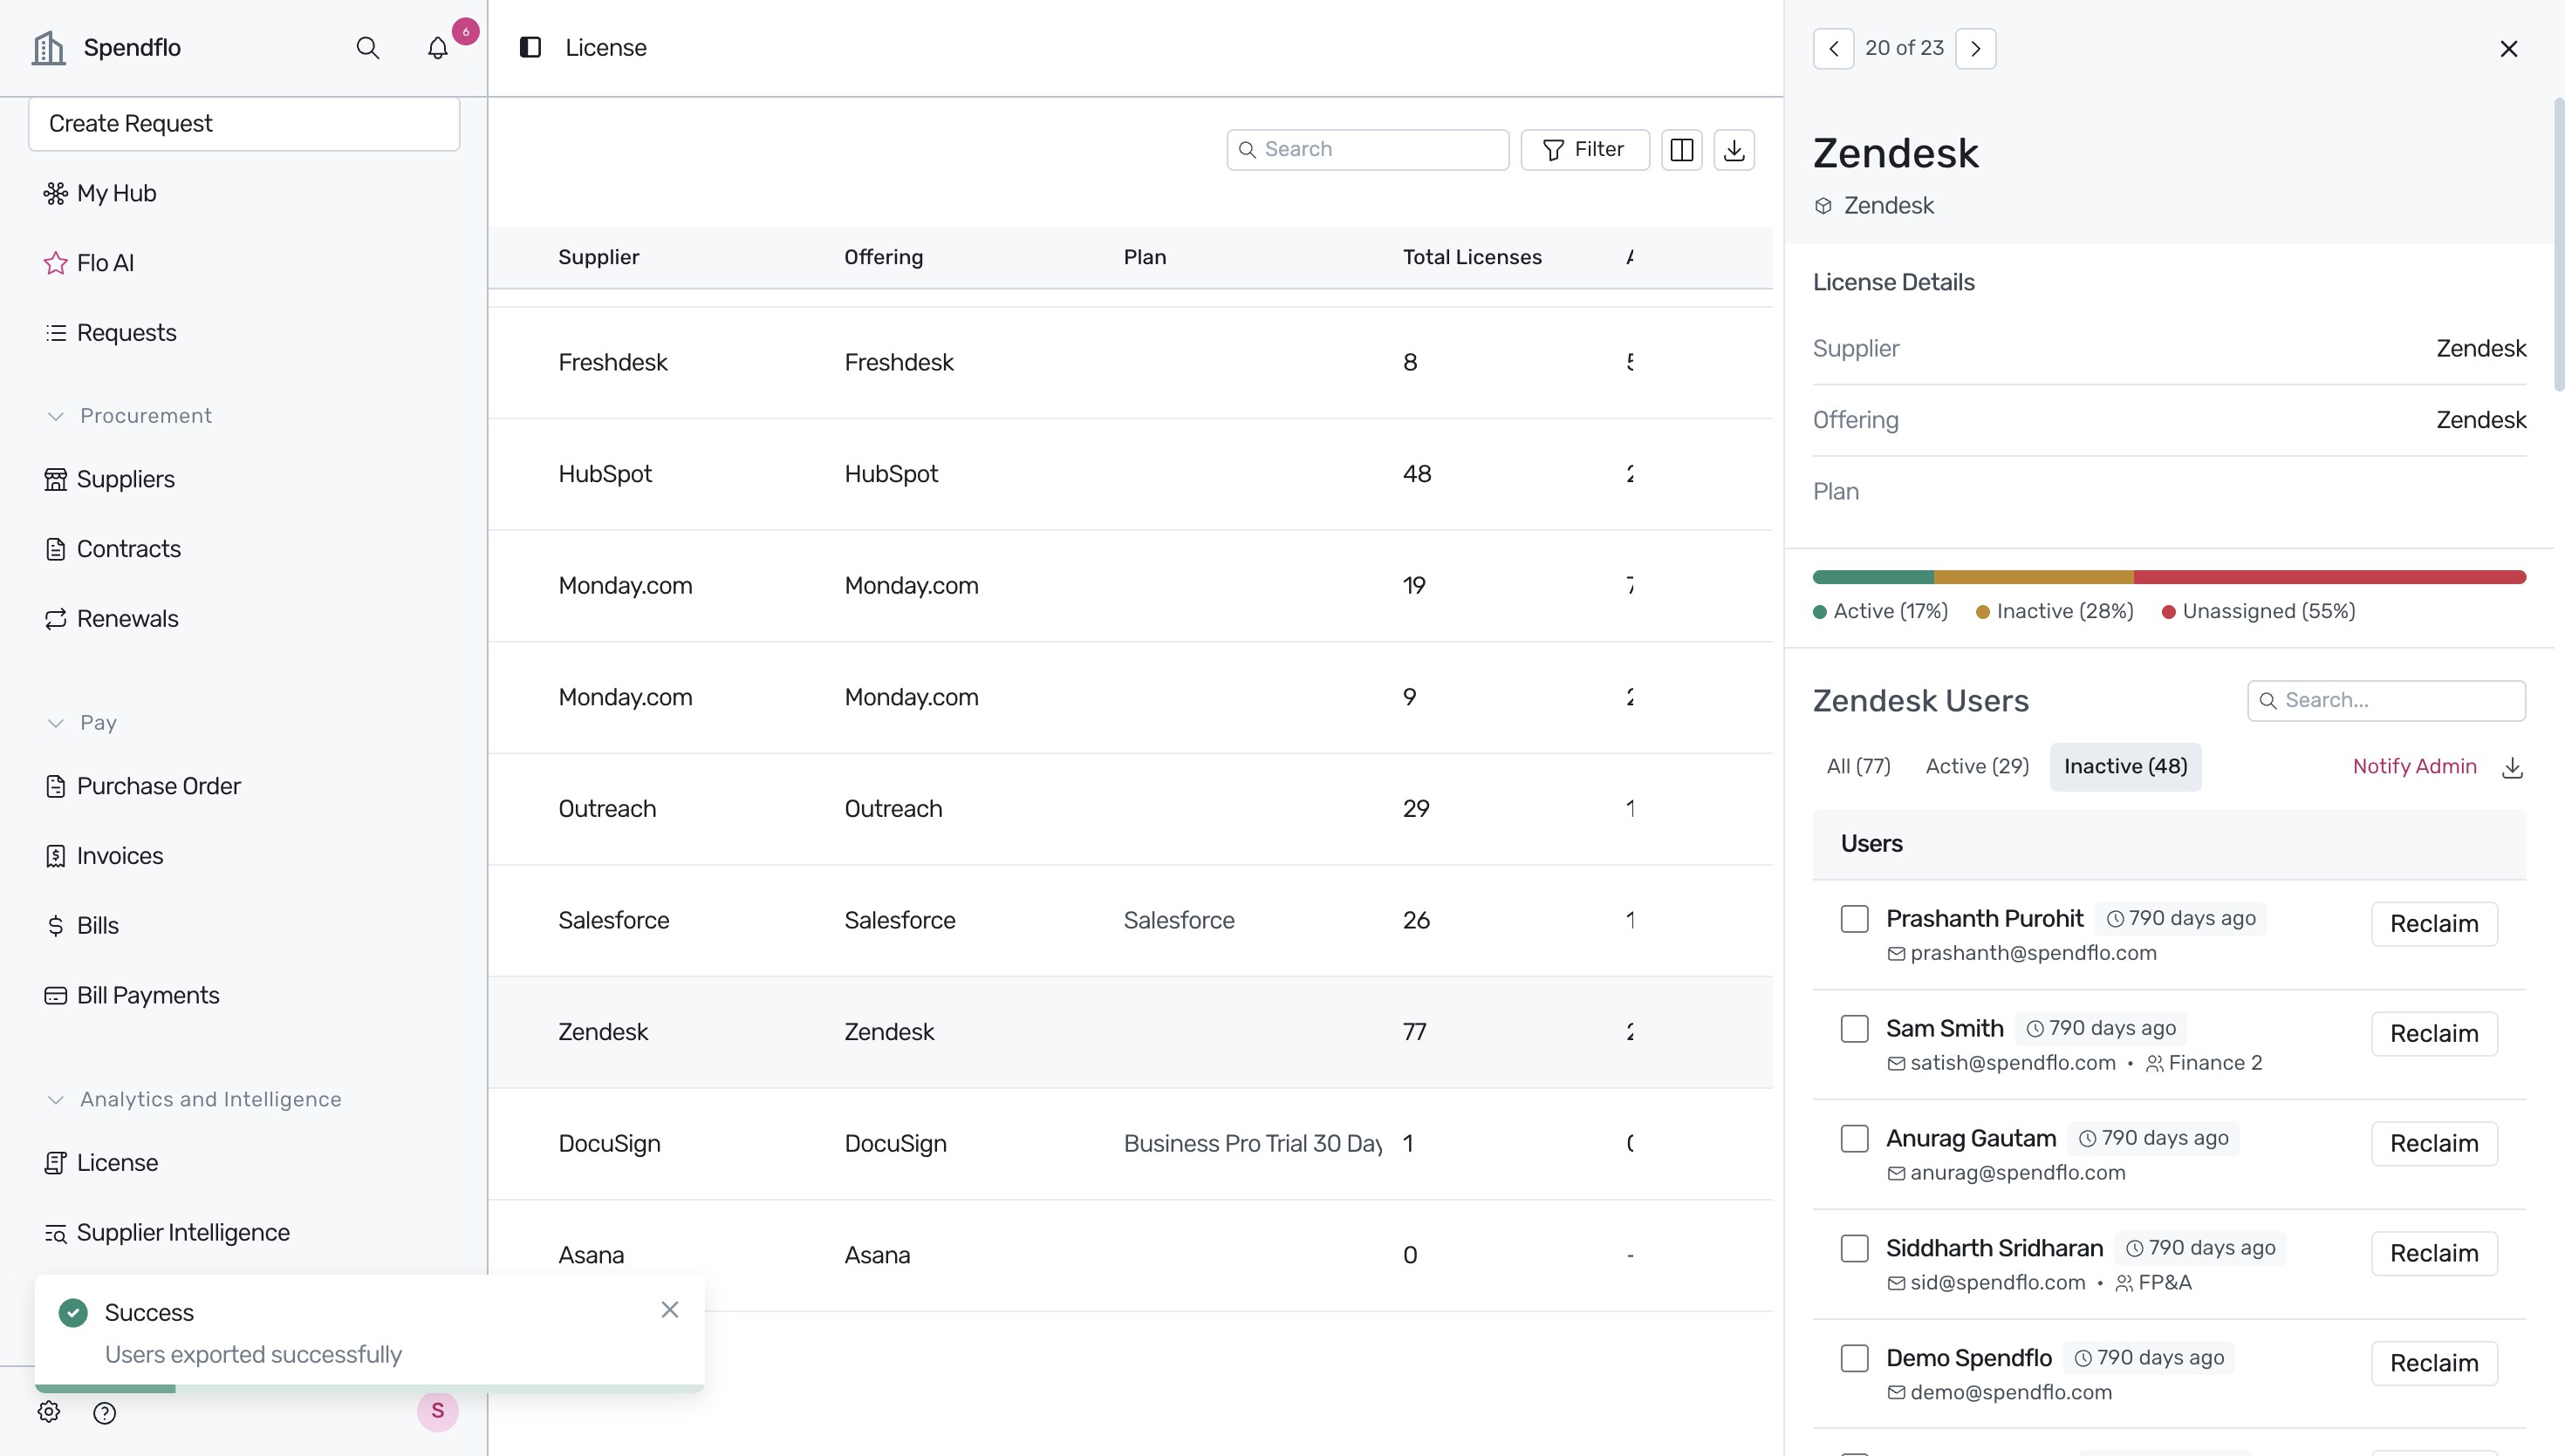Go to previous license record arrow

1833,48
